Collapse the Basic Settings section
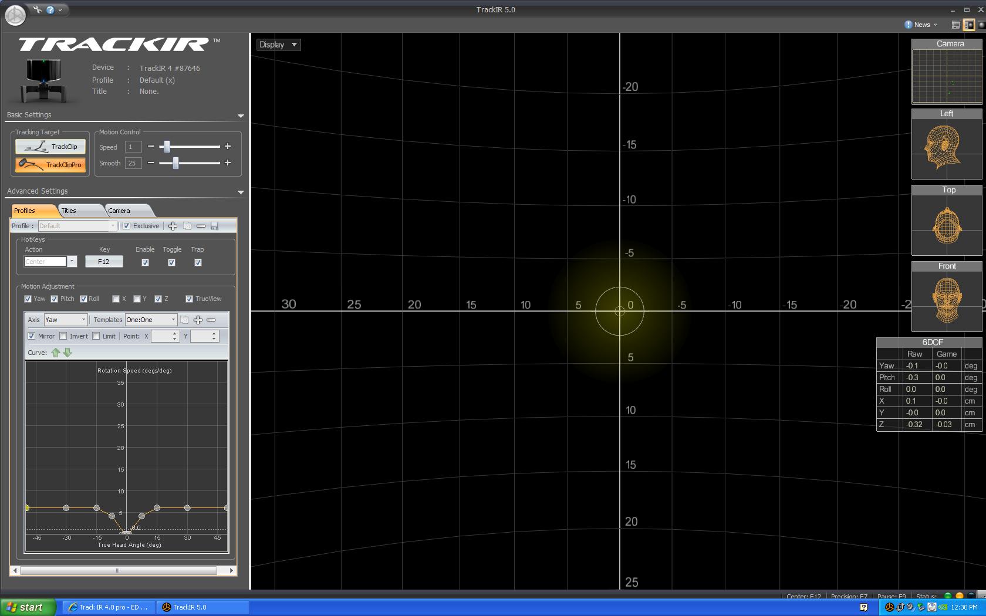This screenshot has width=986, height=616. [x=241, y=116]
